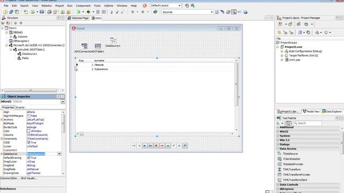Select the DataSource1 component icon on Form1

point(113,40)
